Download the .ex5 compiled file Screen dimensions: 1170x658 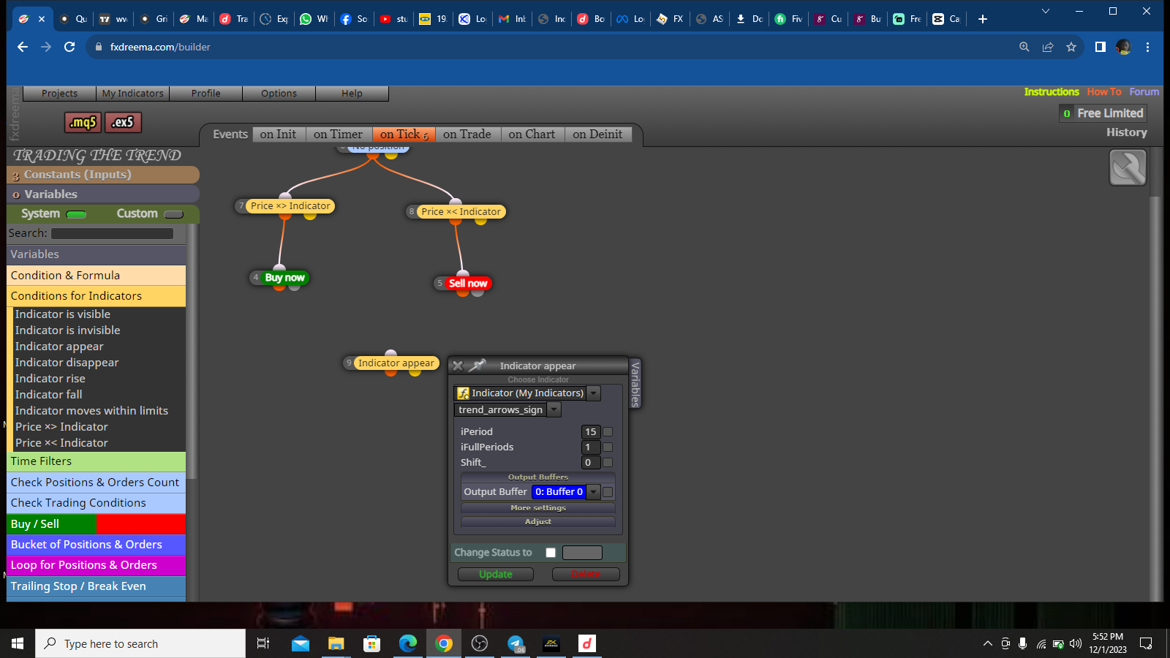click(x=123, y=122)
